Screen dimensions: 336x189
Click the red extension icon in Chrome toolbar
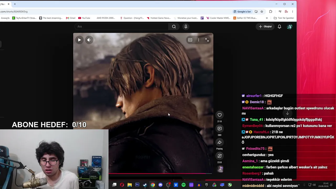pos(286,12)
